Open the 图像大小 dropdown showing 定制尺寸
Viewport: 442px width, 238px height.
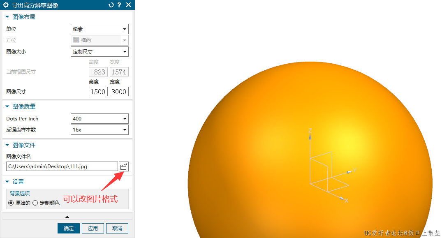coord(100,52)
